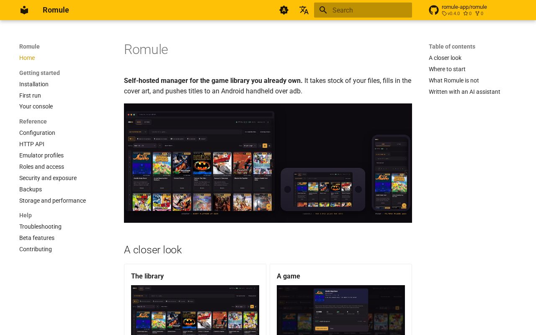536x335 pixels.
Task: Open the library card screenshot thumbnail
Action: point(195,310)
